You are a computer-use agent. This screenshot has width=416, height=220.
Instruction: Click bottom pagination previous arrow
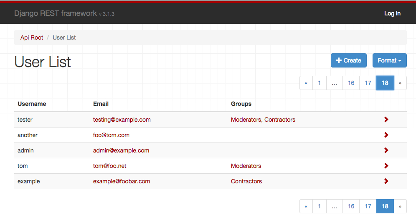(306, 206)
